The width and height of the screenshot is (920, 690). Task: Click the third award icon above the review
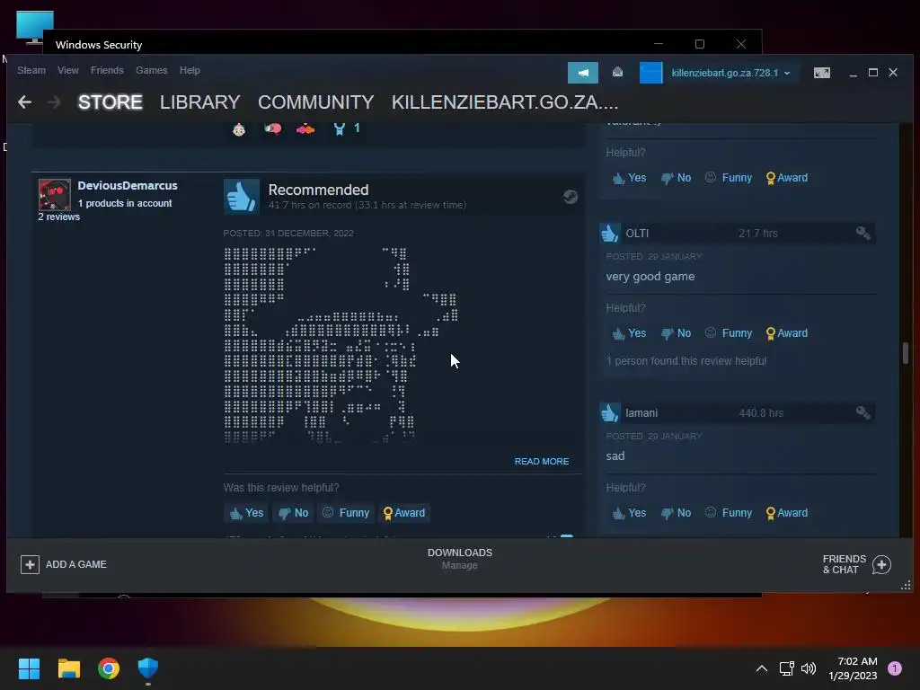(305, 128)
